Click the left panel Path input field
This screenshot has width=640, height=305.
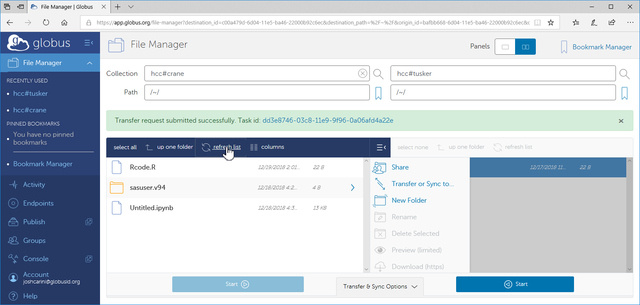point(256,92)
